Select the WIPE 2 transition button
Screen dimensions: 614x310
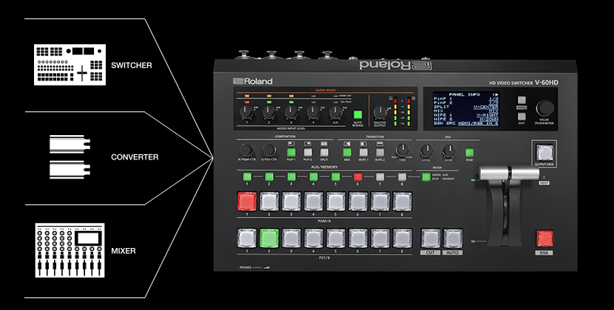tap(379, 153)
